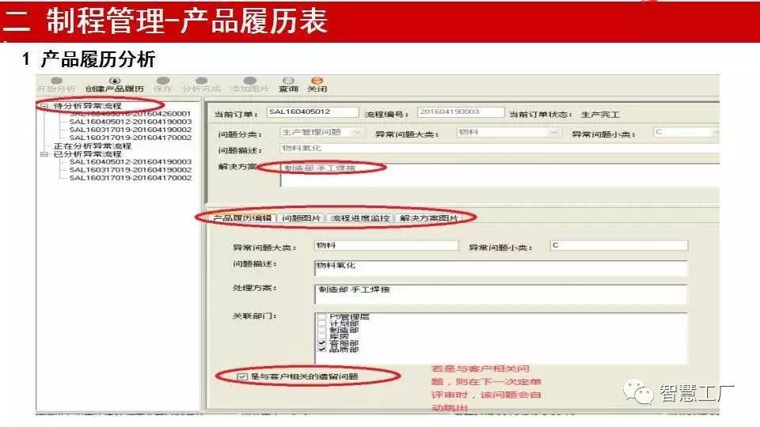
Task: Click the 保存 save icon
Action: [162, 81]
